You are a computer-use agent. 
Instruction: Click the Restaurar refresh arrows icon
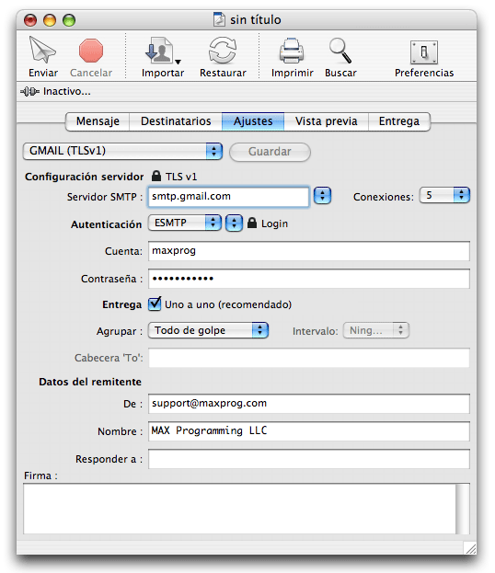[223, 51]
